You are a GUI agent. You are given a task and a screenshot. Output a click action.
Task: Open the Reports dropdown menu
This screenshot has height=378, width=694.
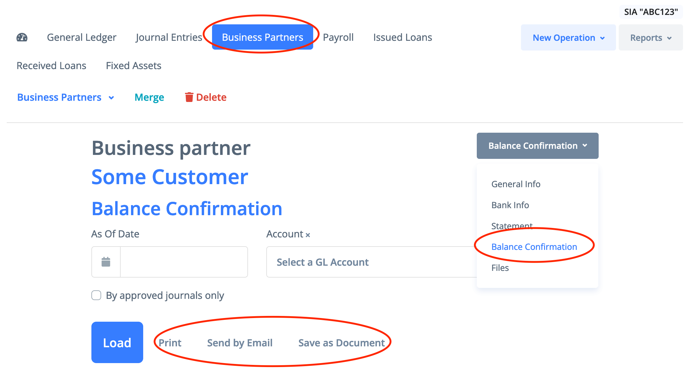pos(650,38)
